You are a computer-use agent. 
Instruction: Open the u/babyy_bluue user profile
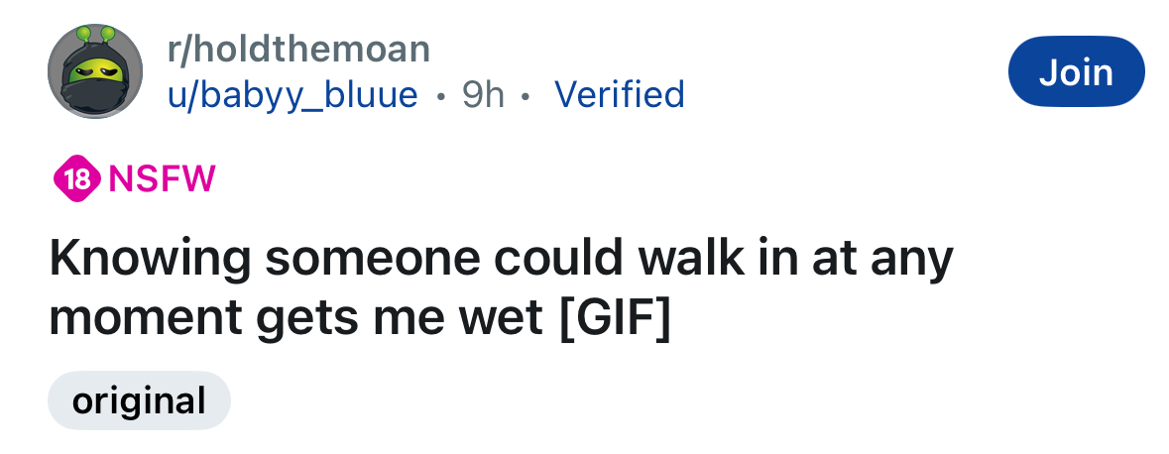click(x=292, y=94)
